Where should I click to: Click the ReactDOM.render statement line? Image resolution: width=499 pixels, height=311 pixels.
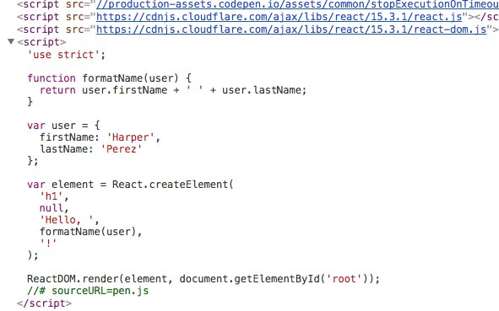(203, 279)
